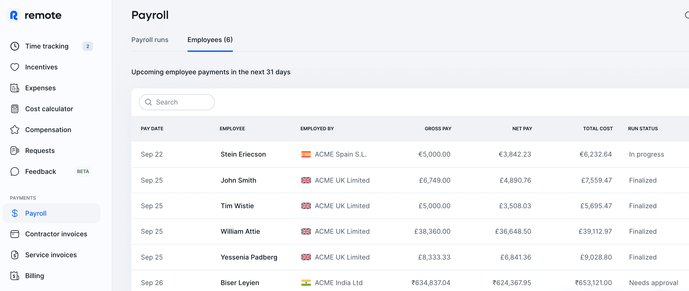Click the Feedback speech bubble icon

15,171
